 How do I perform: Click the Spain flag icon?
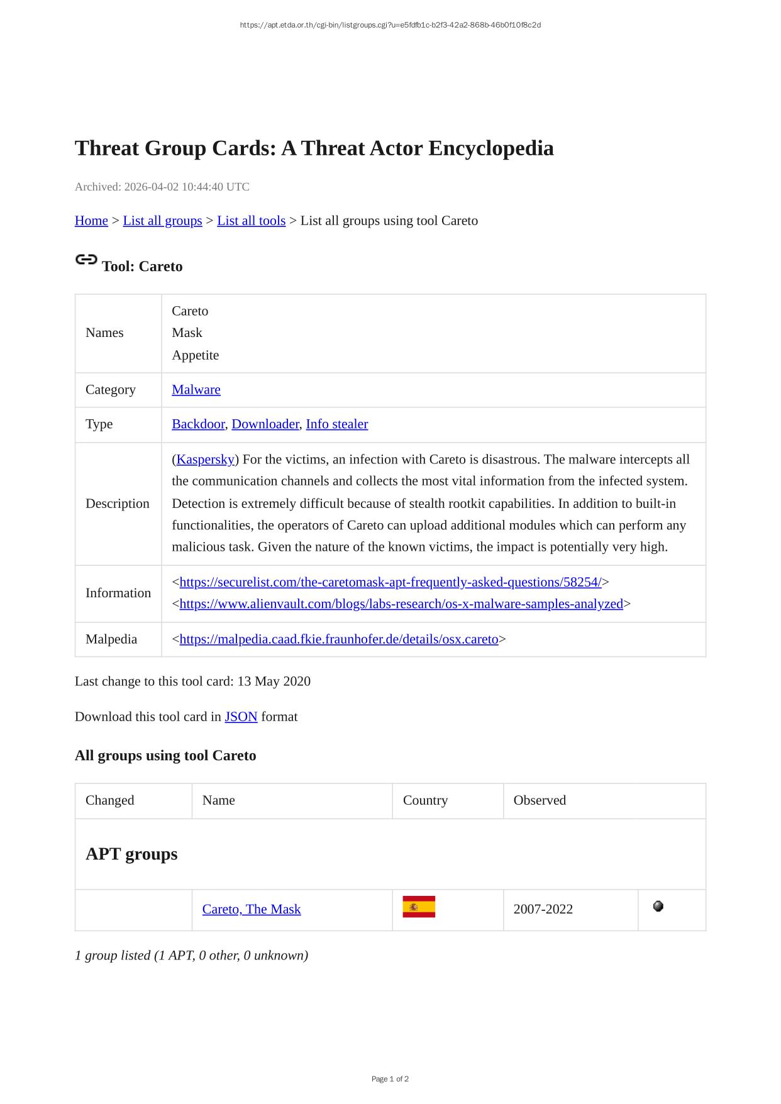click(x=419, y=907)
